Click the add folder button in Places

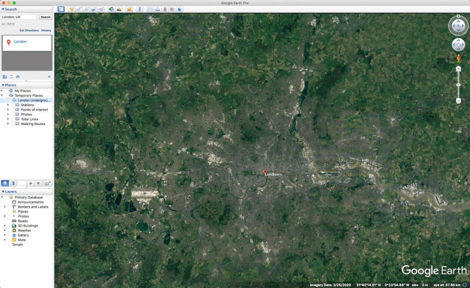tap(47, 183)
